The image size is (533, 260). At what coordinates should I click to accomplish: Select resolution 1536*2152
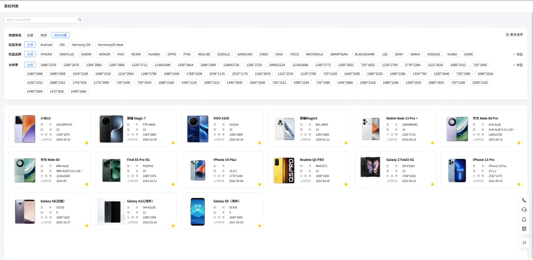coord(35,82)
